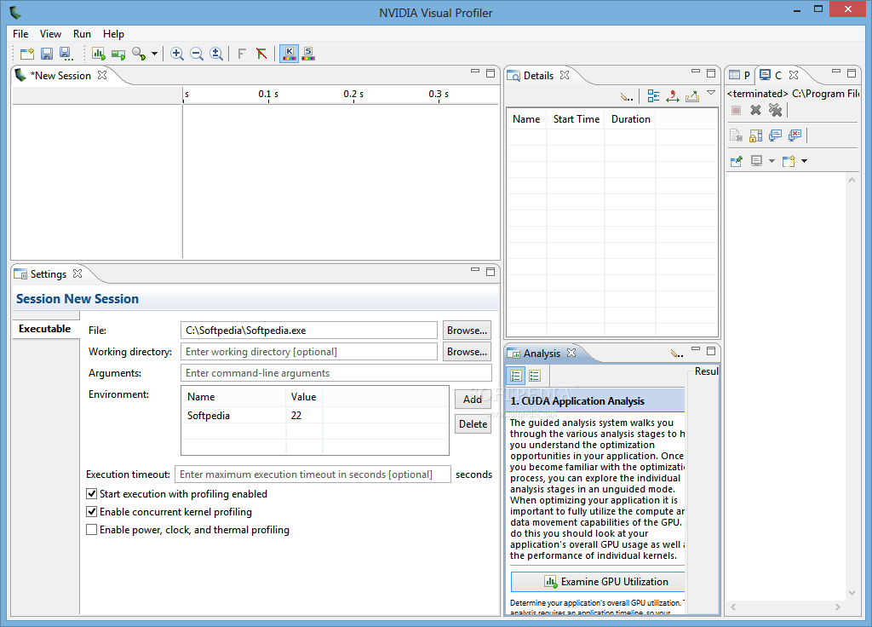Click Add environment variable button
This screenshot has width=872, height=627.
(x=473, y=400)
